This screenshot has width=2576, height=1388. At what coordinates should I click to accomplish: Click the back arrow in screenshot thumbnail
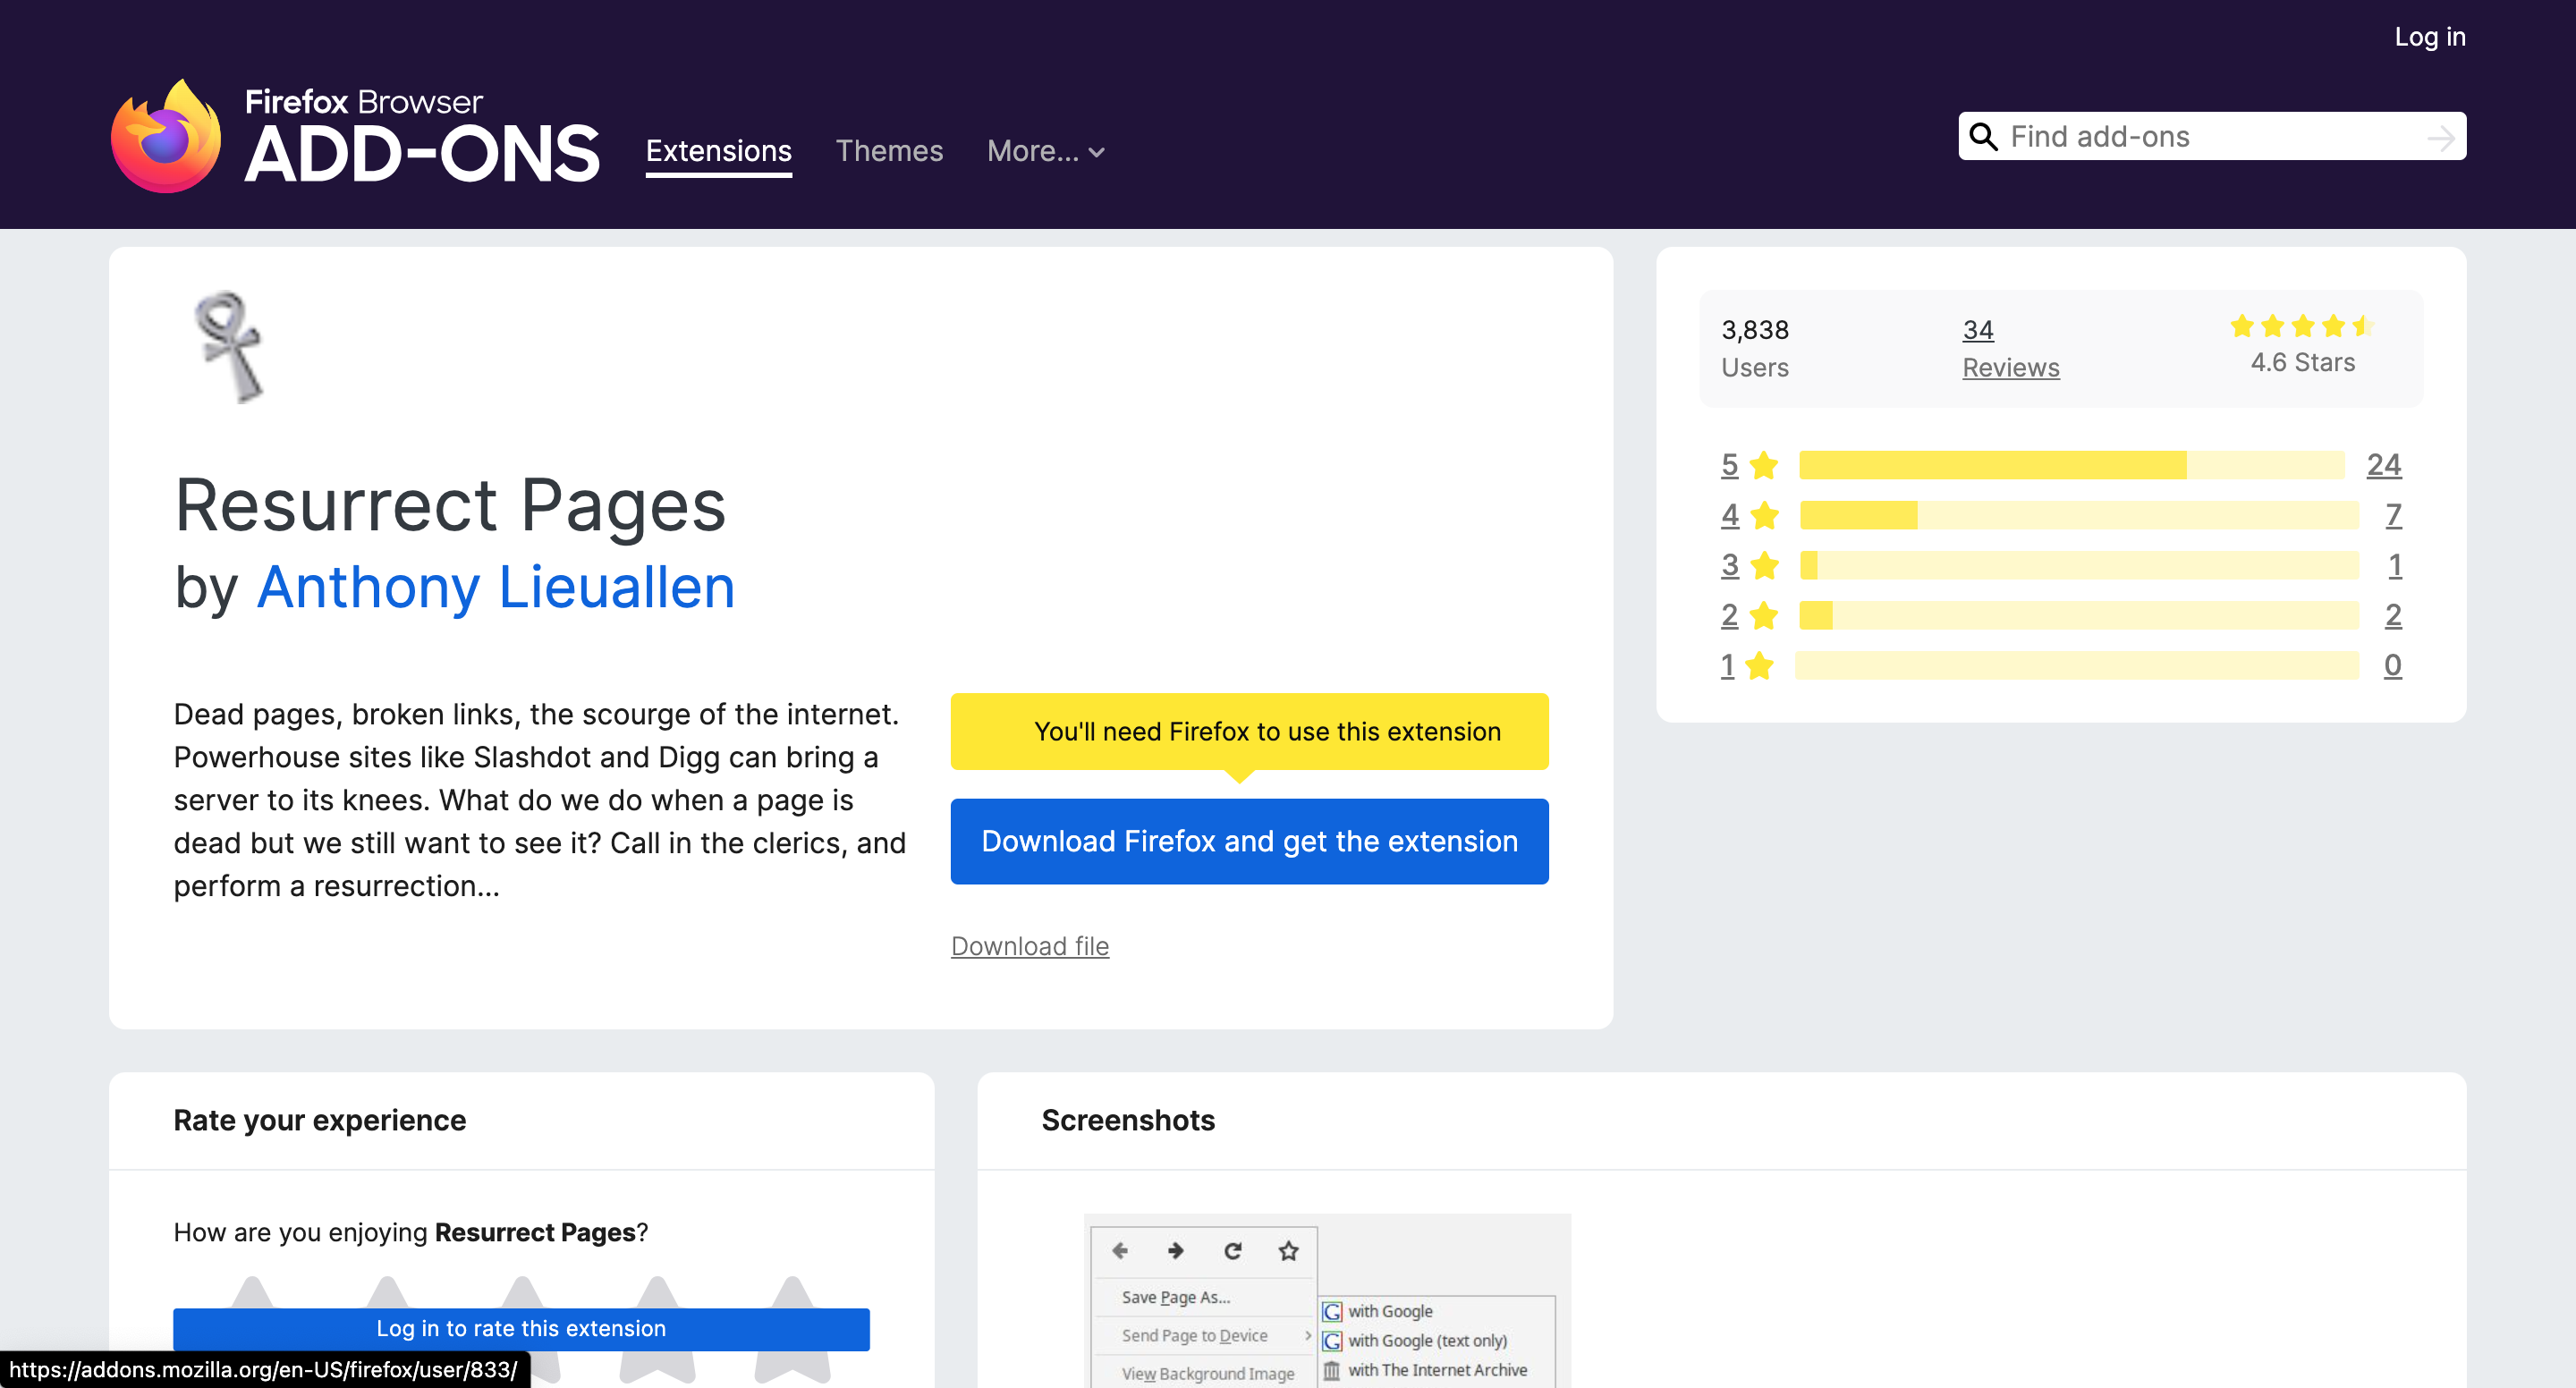1120,1250
